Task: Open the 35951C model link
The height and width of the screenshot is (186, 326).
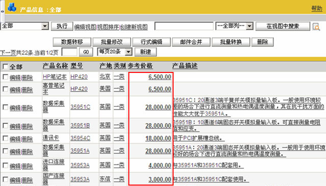Action: click(80, 107)
